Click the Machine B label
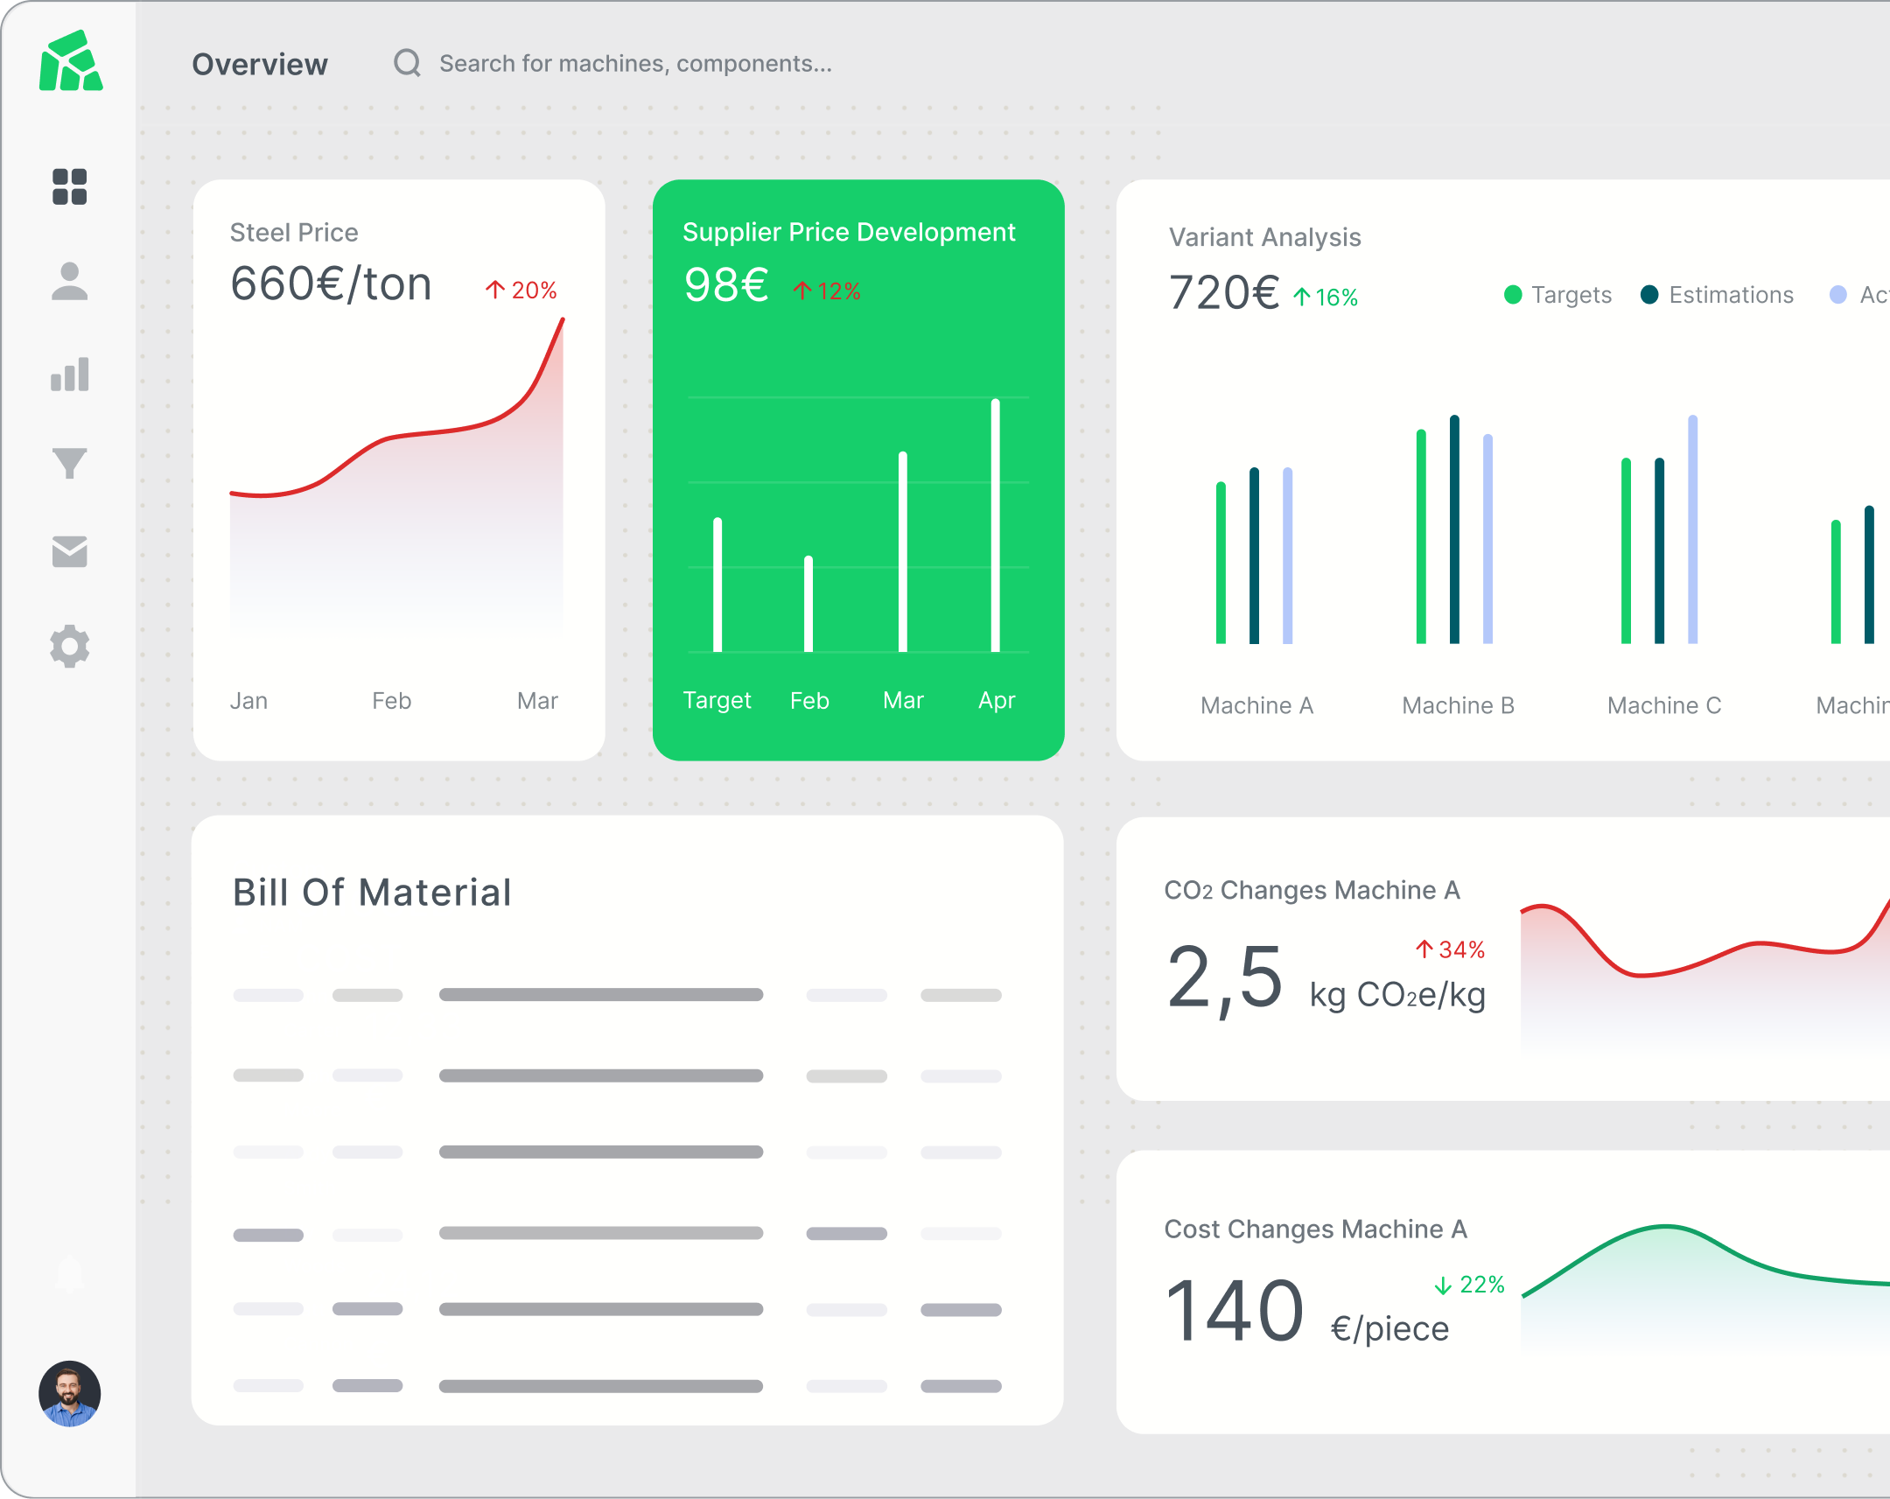1890x1499 pixels. coord(1458,705)
